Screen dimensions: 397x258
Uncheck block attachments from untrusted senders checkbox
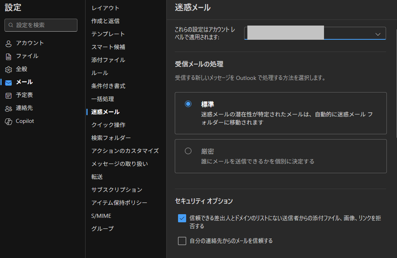(x=182, y=218)
